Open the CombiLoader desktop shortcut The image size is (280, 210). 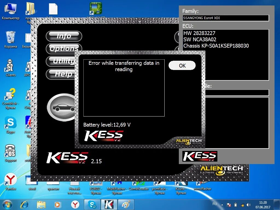[x=139, y=186]
